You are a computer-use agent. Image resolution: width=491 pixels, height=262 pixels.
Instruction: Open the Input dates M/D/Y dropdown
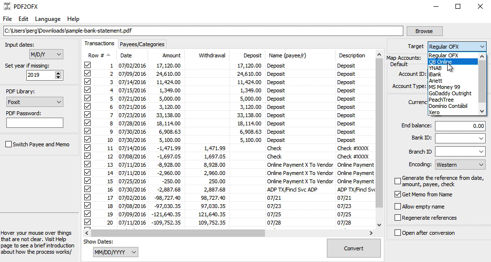tap(46, 54)
